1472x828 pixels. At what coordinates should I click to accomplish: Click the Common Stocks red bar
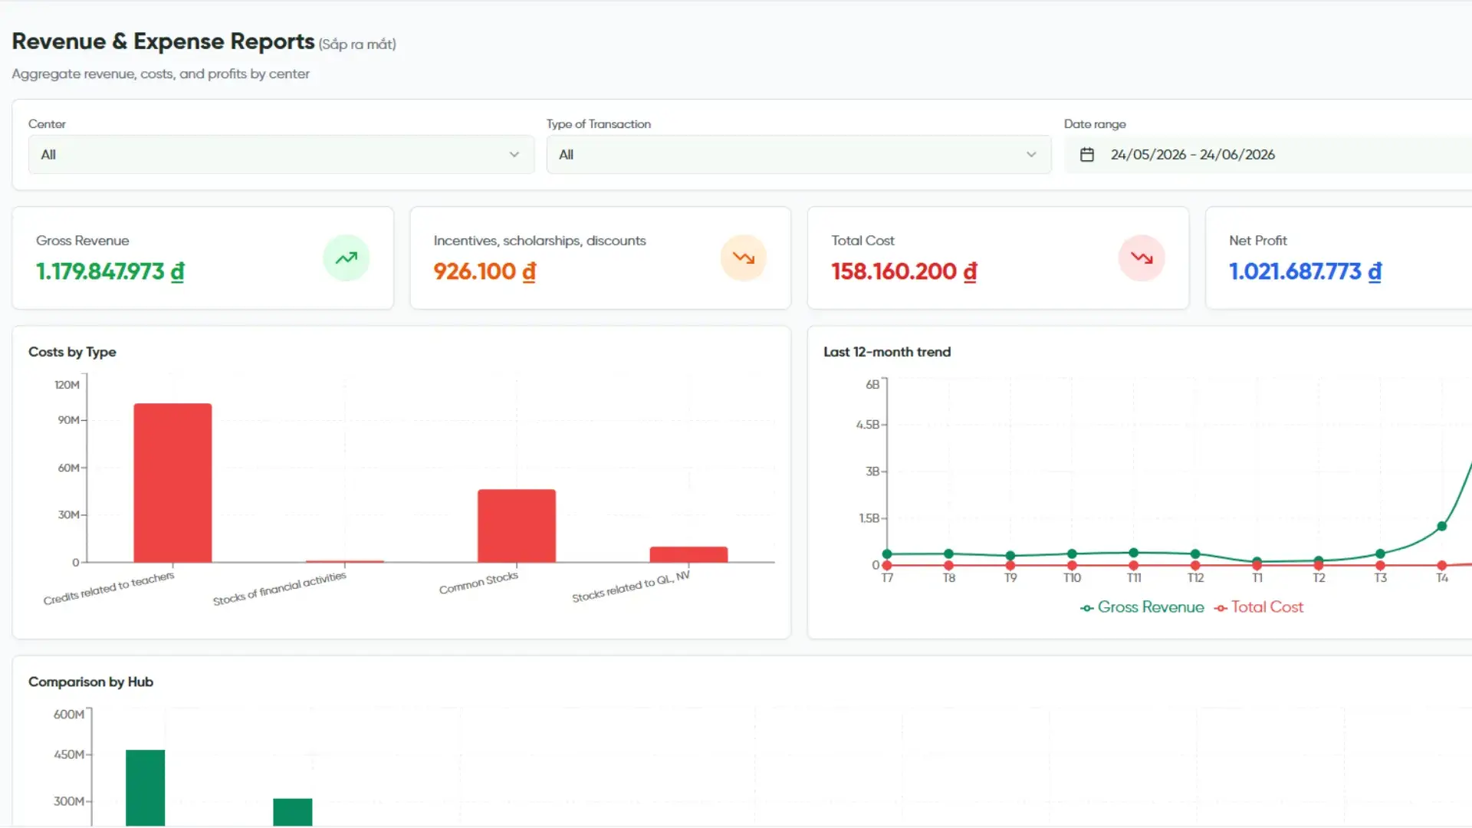tap(517, 526)
